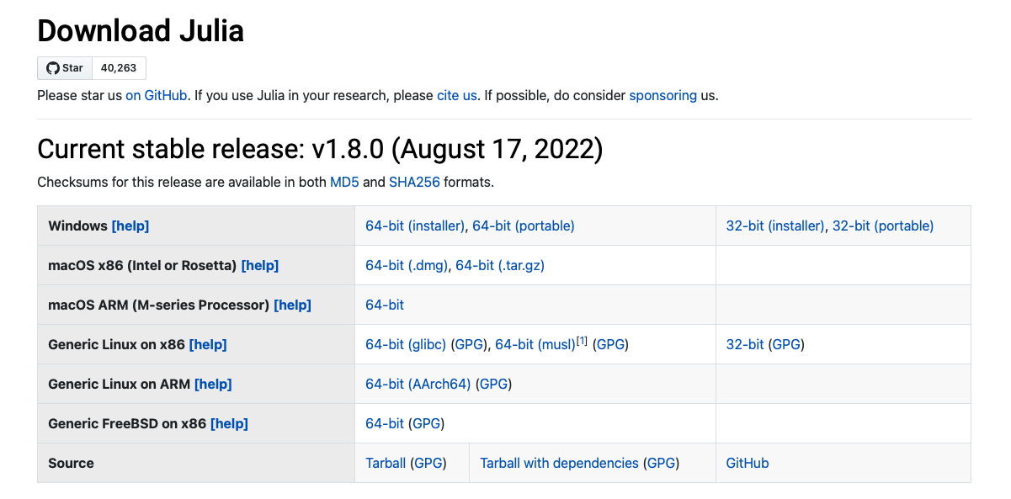Open MD5 checksums link
The height and width of the screenshot is (499, 1011).
click(345, 182)
